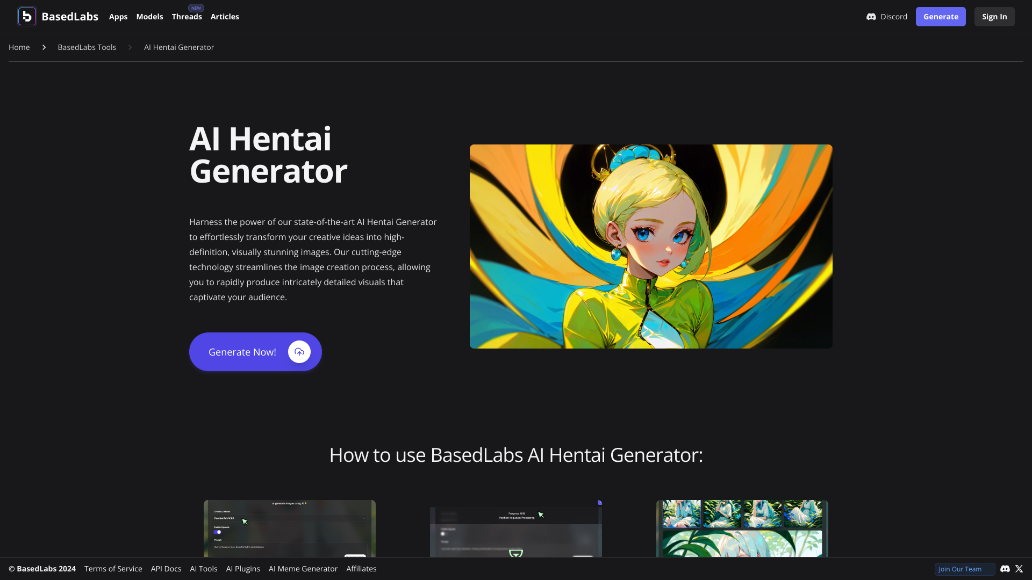Open the Apps menu
This screenshot has height=580, width=1032.
tap(118, 17)
